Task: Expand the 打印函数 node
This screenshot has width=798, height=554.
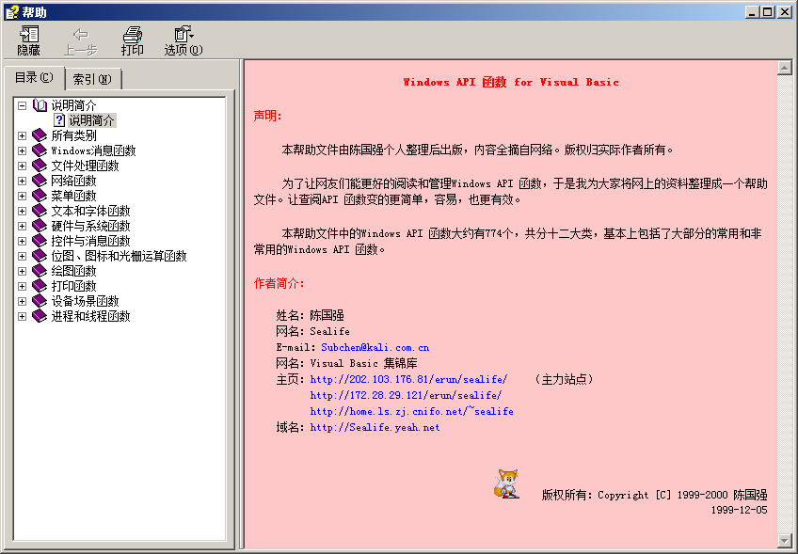Action: pyautogui.click(x=22, y=286)
